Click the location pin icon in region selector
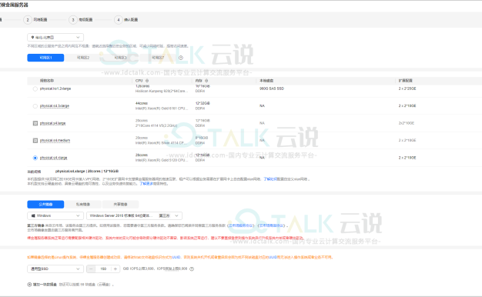Image resolution: width=482 pixels, height=297 pixels. click(x=32, y=38)
